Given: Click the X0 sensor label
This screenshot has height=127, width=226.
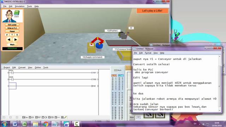Looking at the screenshot, I should (131, 28).
